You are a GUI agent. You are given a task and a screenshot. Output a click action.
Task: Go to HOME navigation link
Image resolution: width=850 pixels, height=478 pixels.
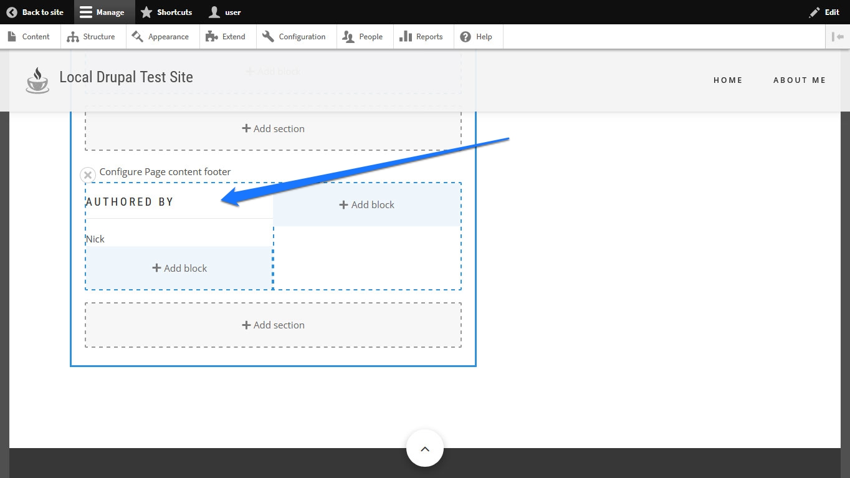(x=728, y=80)
